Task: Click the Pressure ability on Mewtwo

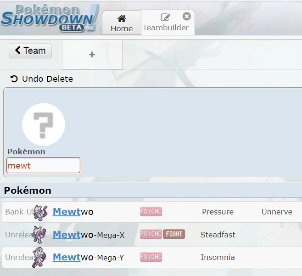Action: tap(218, 212)
